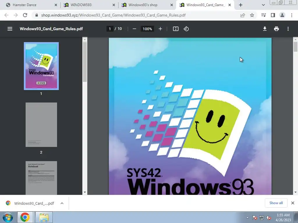298x223 pixels.
Task: Print the PDF document
Action: click(276, 29)
